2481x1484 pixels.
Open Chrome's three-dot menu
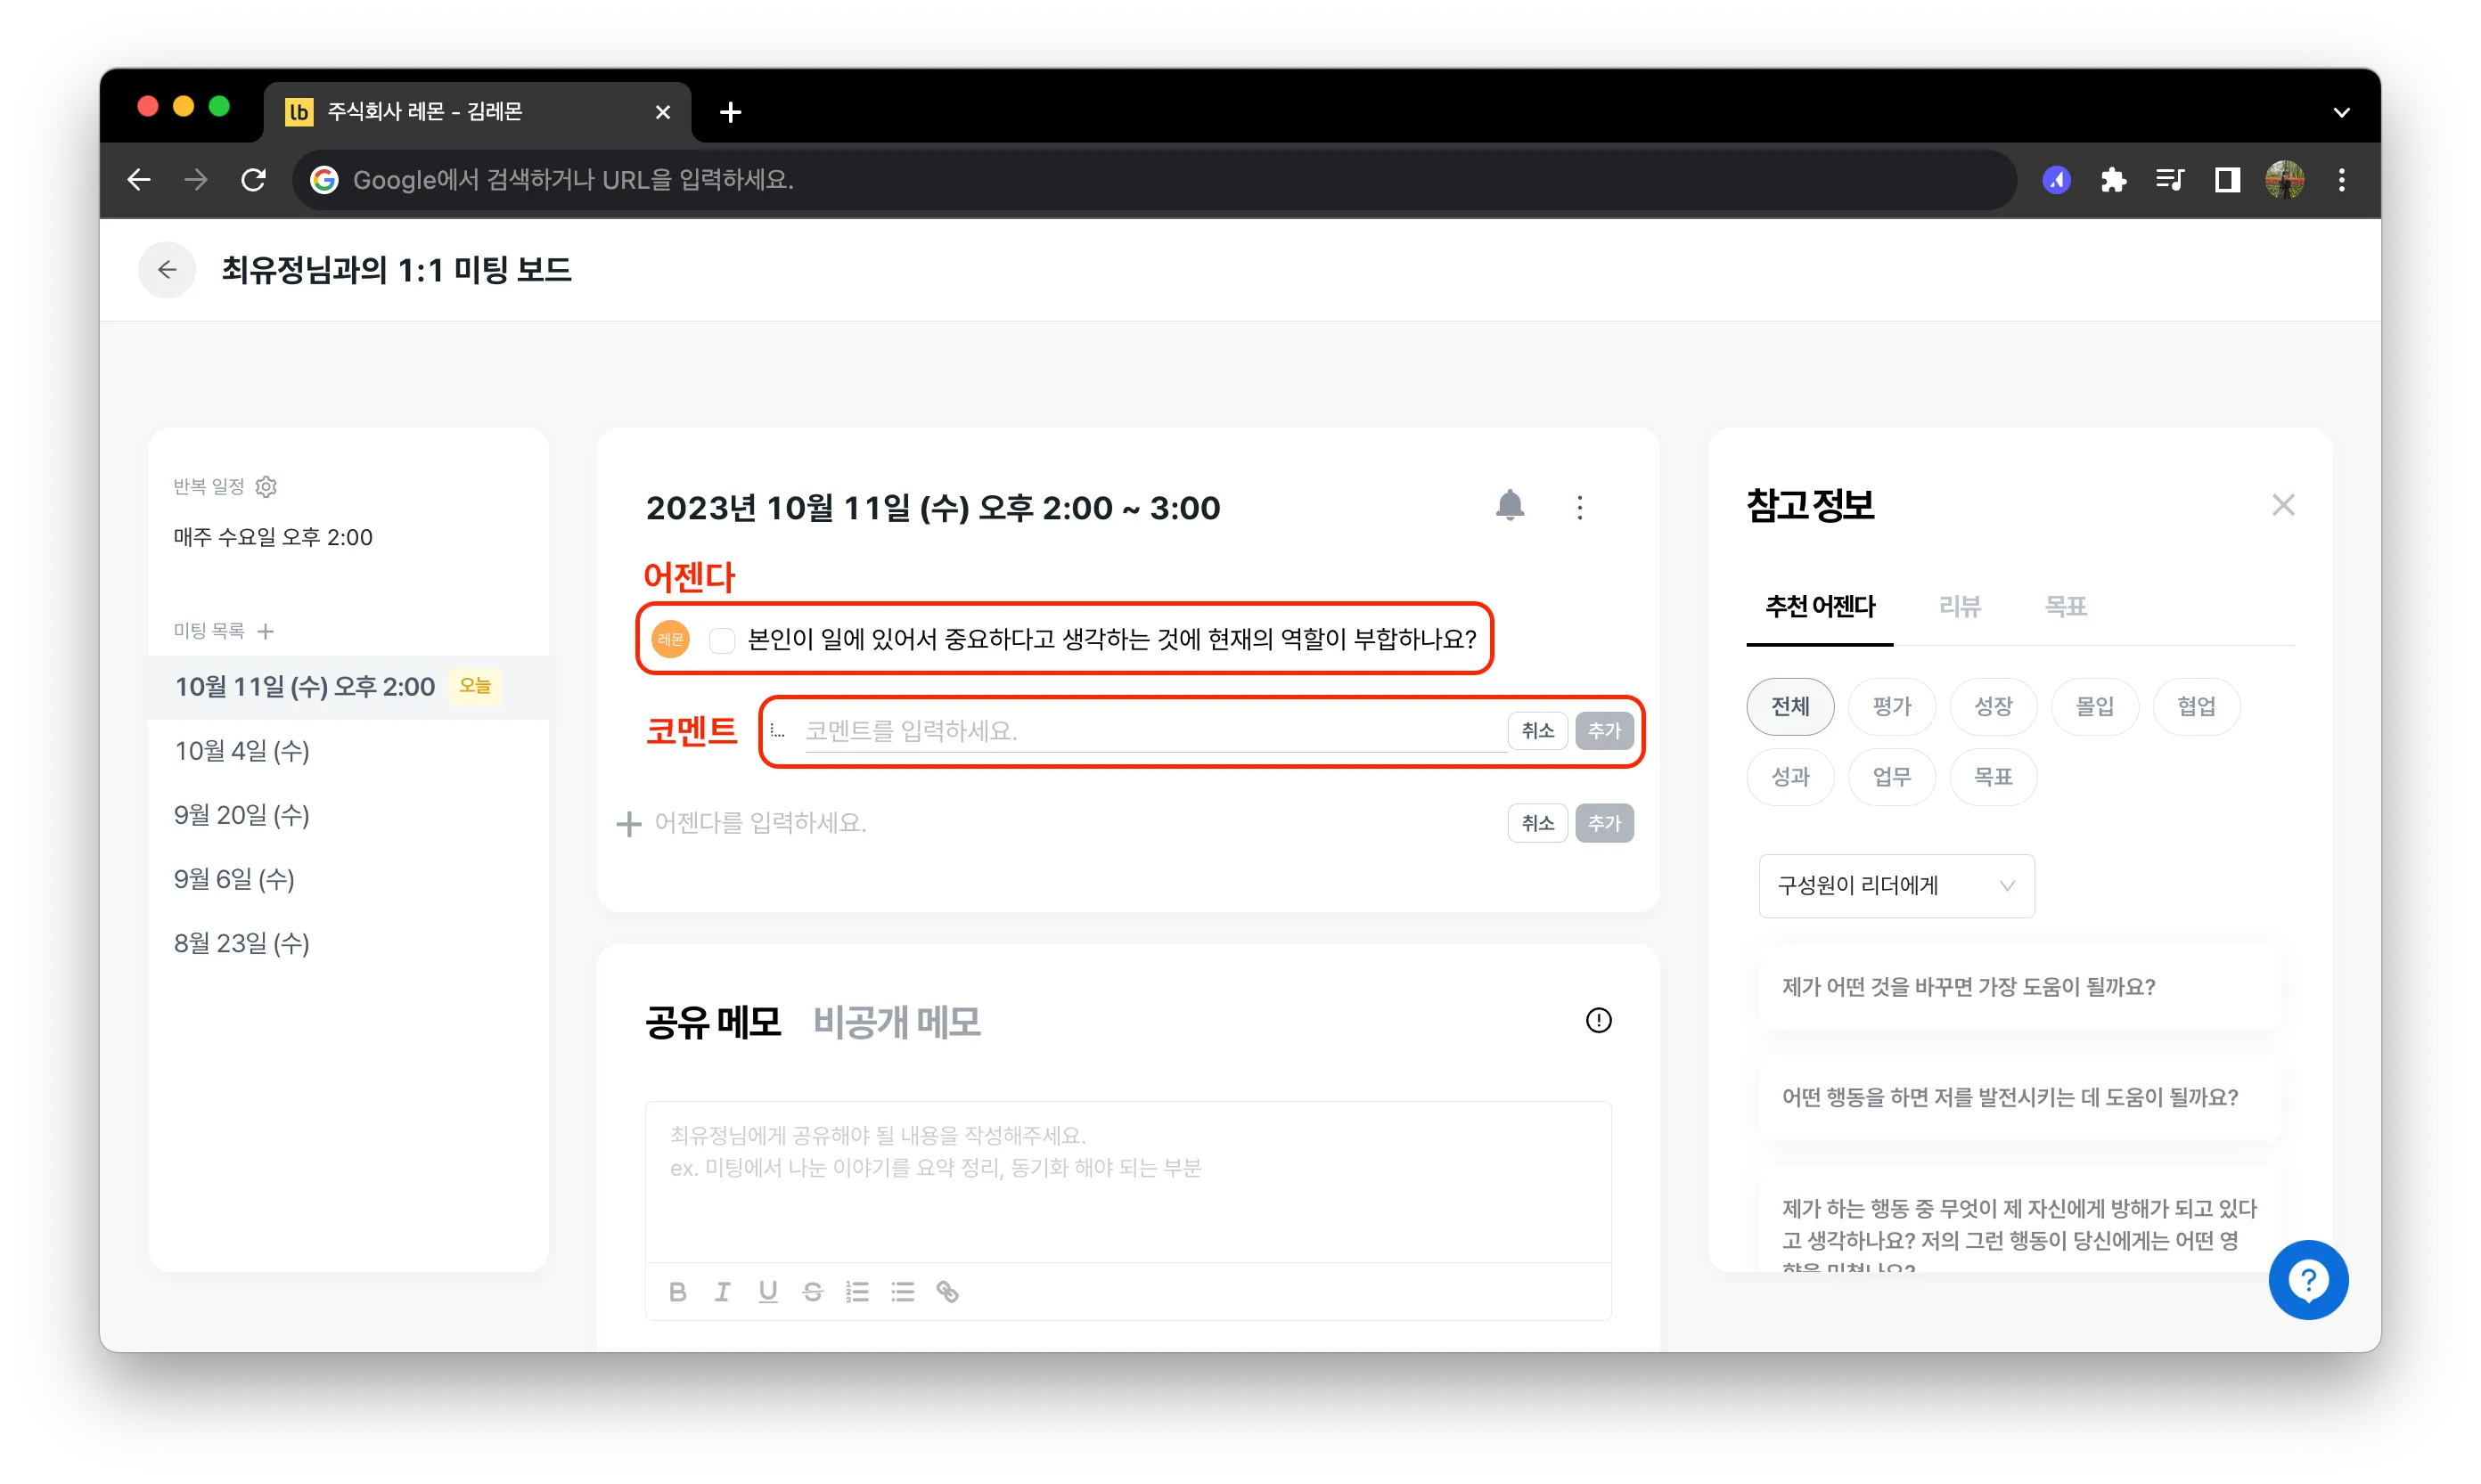[2341, 180]
